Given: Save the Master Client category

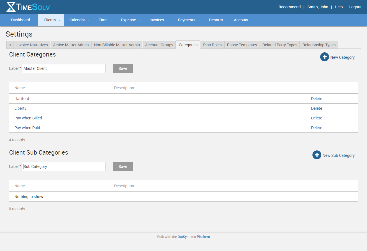Looking at the screenshot, I should coord(123,68).
